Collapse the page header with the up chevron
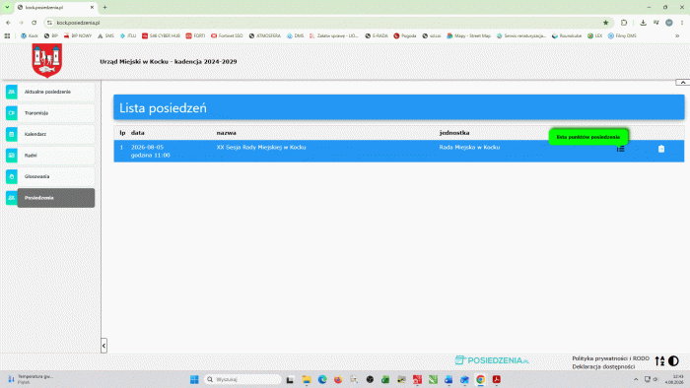Viewport: 690px width, 388px height. point(682,82)
